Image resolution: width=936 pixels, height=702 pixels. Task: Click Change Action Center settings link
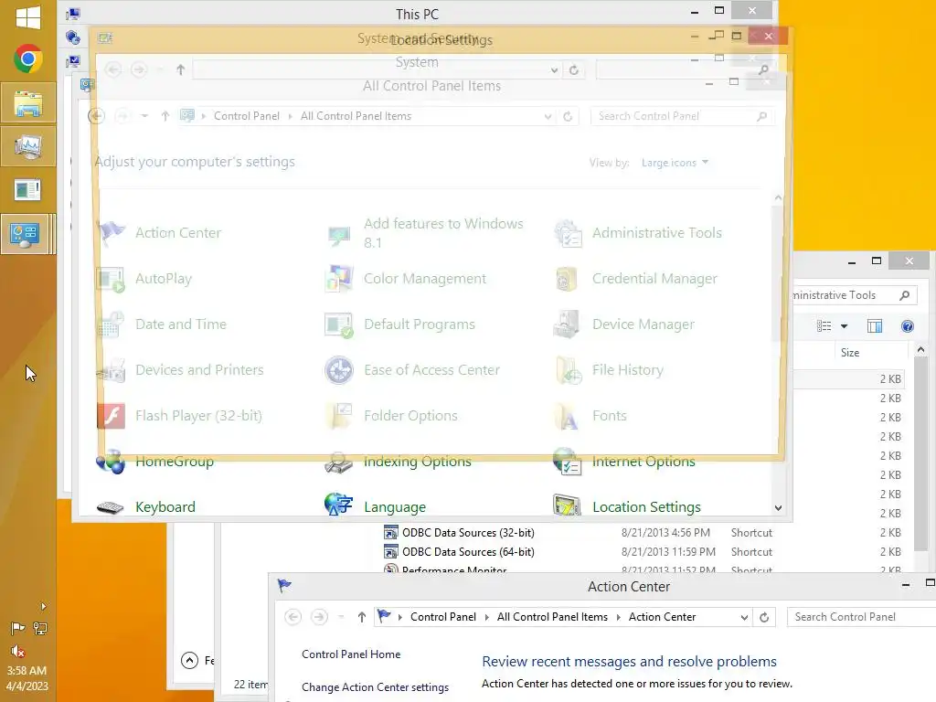click(x=375, y=687)
